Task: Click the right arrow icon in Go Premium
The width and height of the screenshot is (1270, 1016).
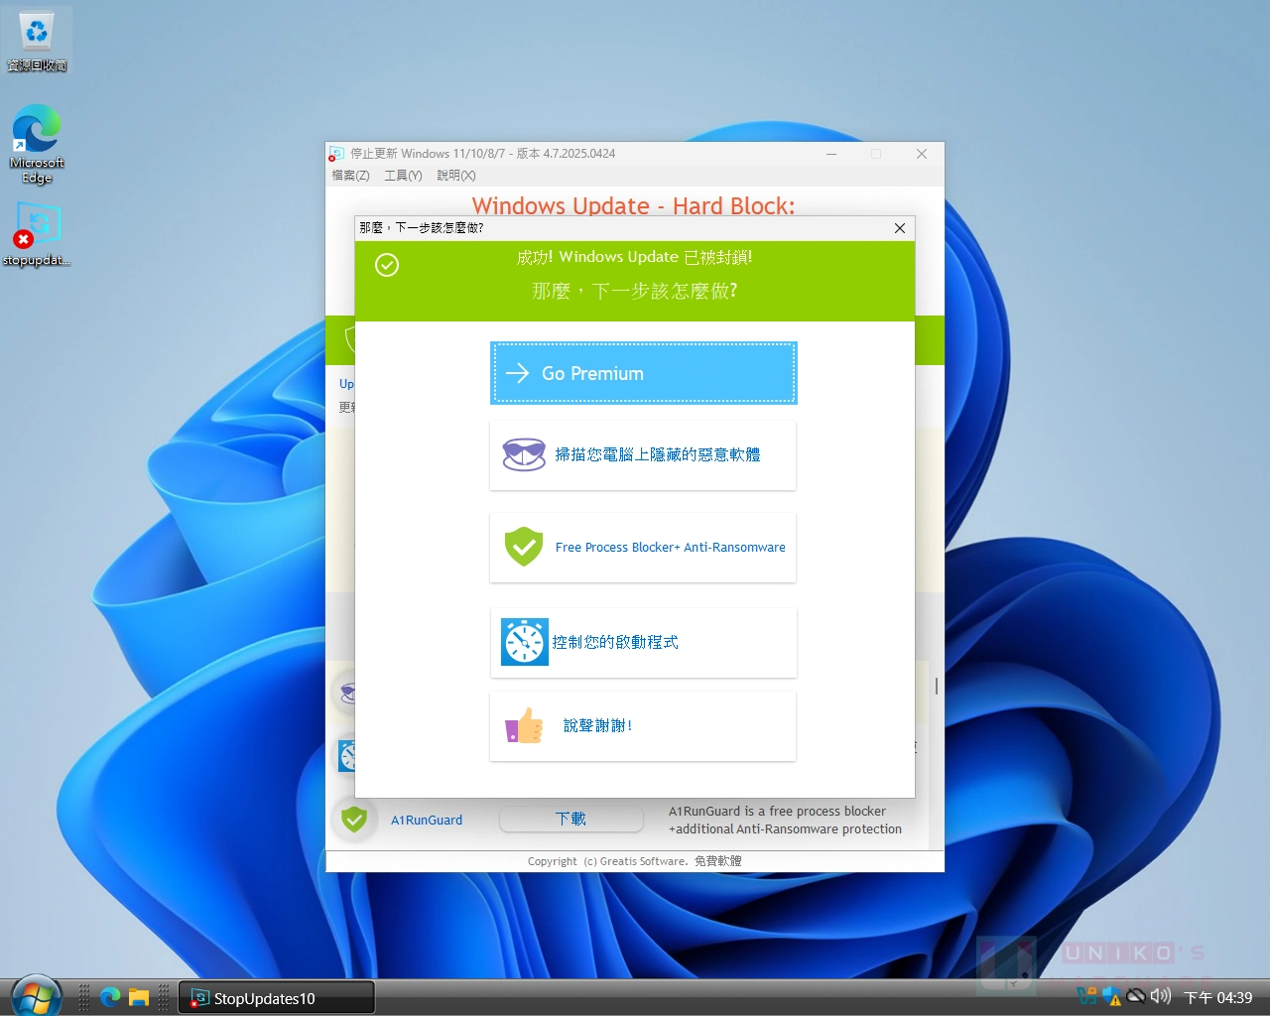Action: click(x=517, y=373)
